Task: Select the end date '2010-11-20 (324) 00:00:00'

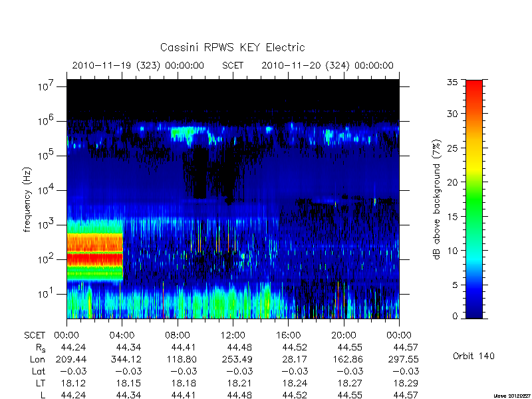Action: [x=327, y=65]
